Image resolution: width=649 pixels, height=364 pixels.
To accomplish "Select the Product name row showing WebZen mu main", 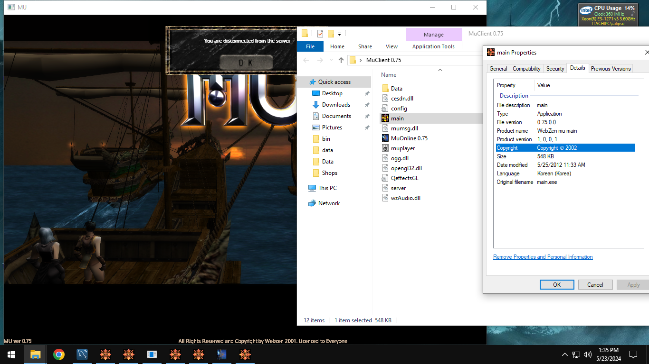I will click(x=565, y=131).
